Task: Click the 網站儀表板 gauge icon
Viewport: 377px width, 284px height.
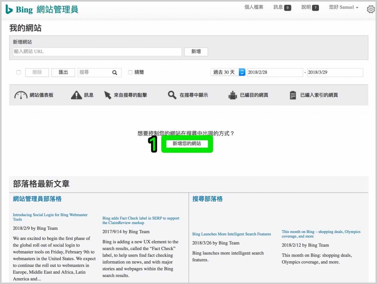Action: coord(21,95)
